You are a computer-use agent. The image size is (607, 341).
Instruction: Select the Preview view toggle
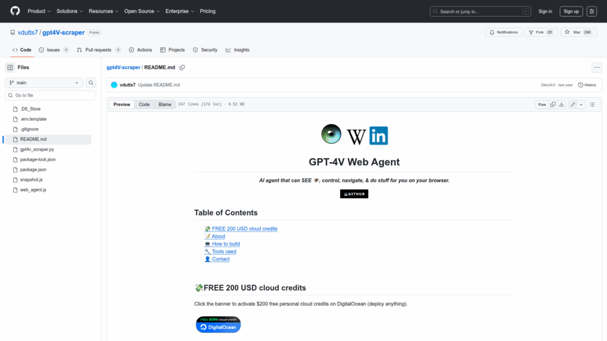click(122, 104)
